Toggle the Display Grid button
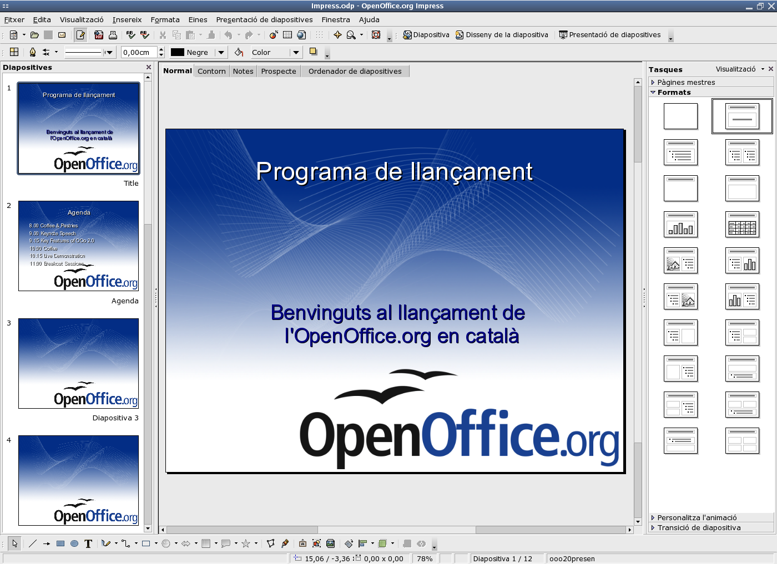 tap(319, 35)
